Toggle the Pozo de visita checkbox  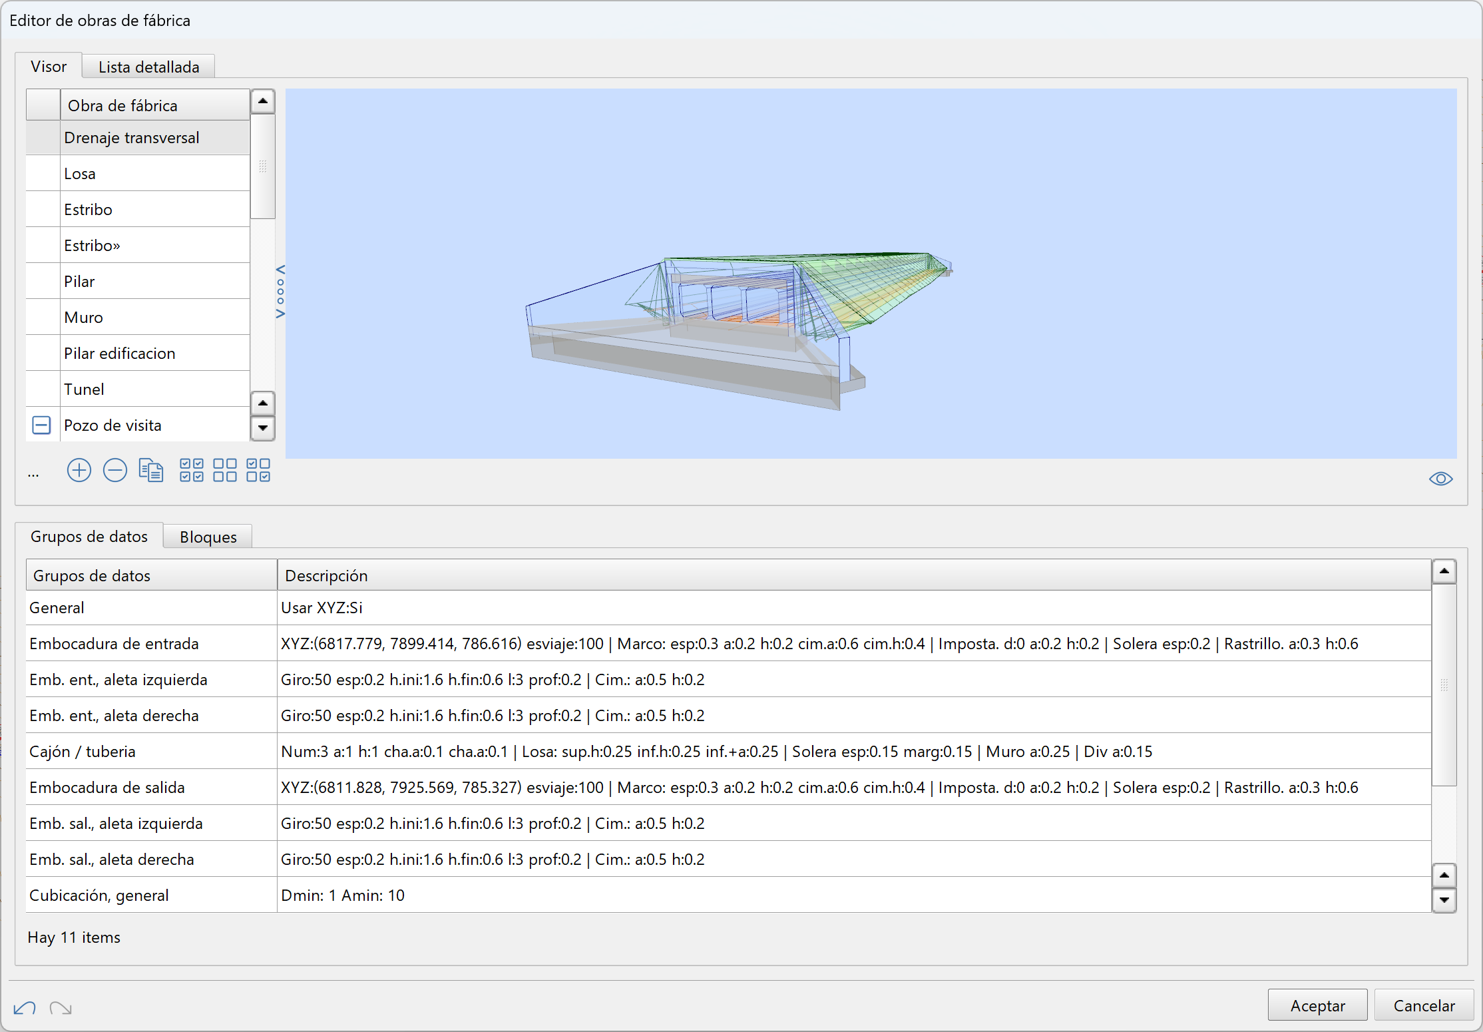[41, 425]
